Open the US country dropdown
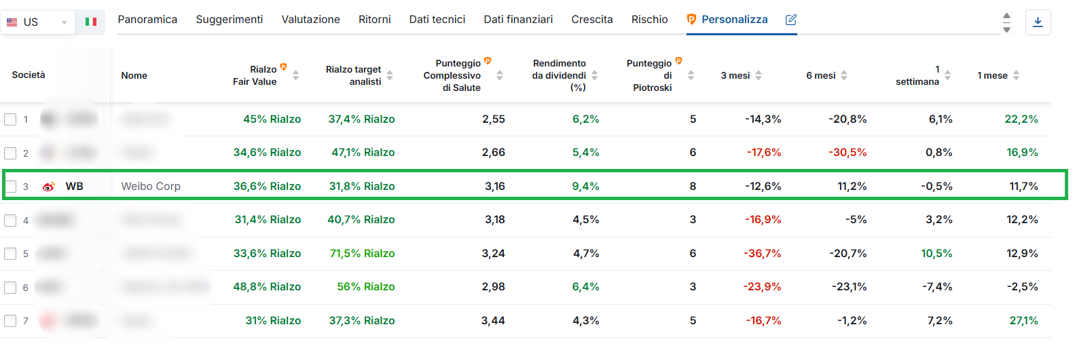The image size is (1075, 348). [x=37, y=22]
